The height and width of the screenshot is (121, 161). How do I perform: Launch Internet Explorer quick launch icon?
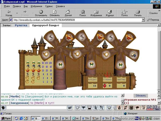pos(21,118)
